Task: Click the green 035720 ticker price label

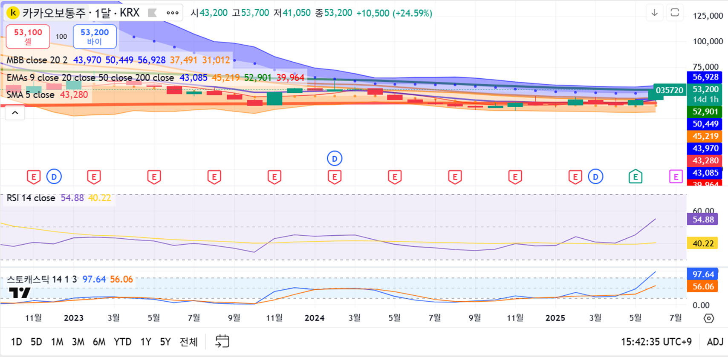Action: tap(669, 90)
